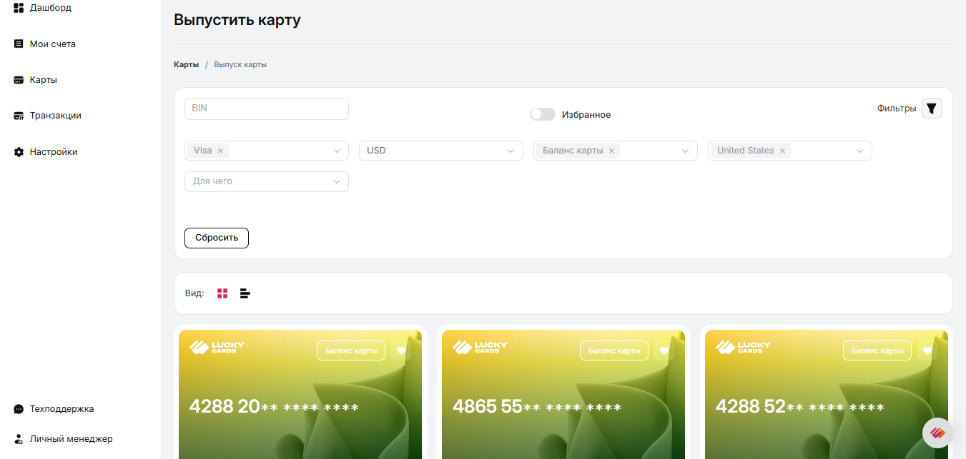Click the Карты breadcrumb link

186,64
